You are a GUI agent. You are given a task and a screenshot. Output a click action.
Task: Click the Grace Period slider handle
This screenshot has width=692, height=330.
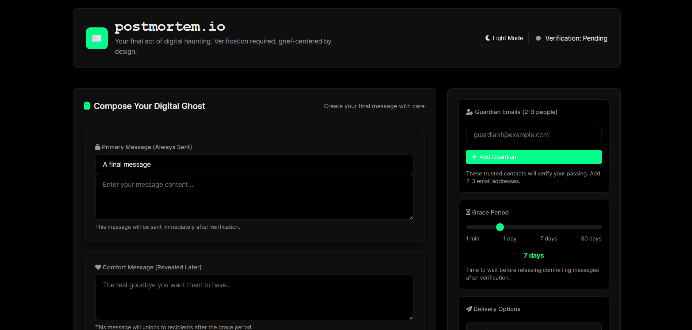(500, 227)
